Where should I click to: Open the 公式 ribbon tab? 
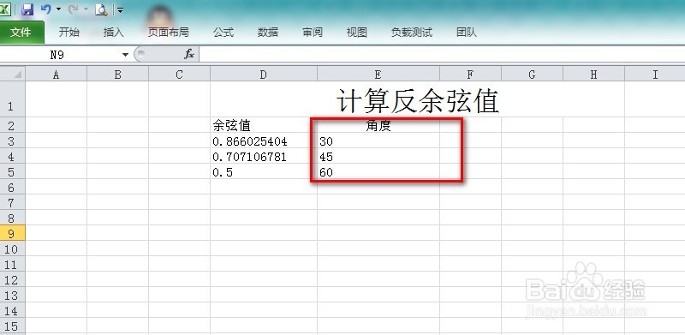point(223,33)
